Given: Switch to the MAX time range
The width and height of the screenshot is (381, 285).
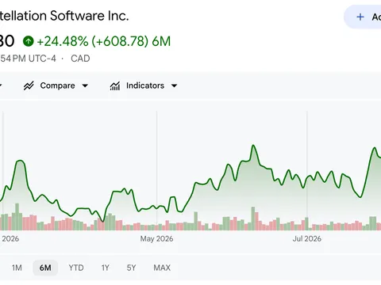Looking at the screenshot, I should pos(162,268).
